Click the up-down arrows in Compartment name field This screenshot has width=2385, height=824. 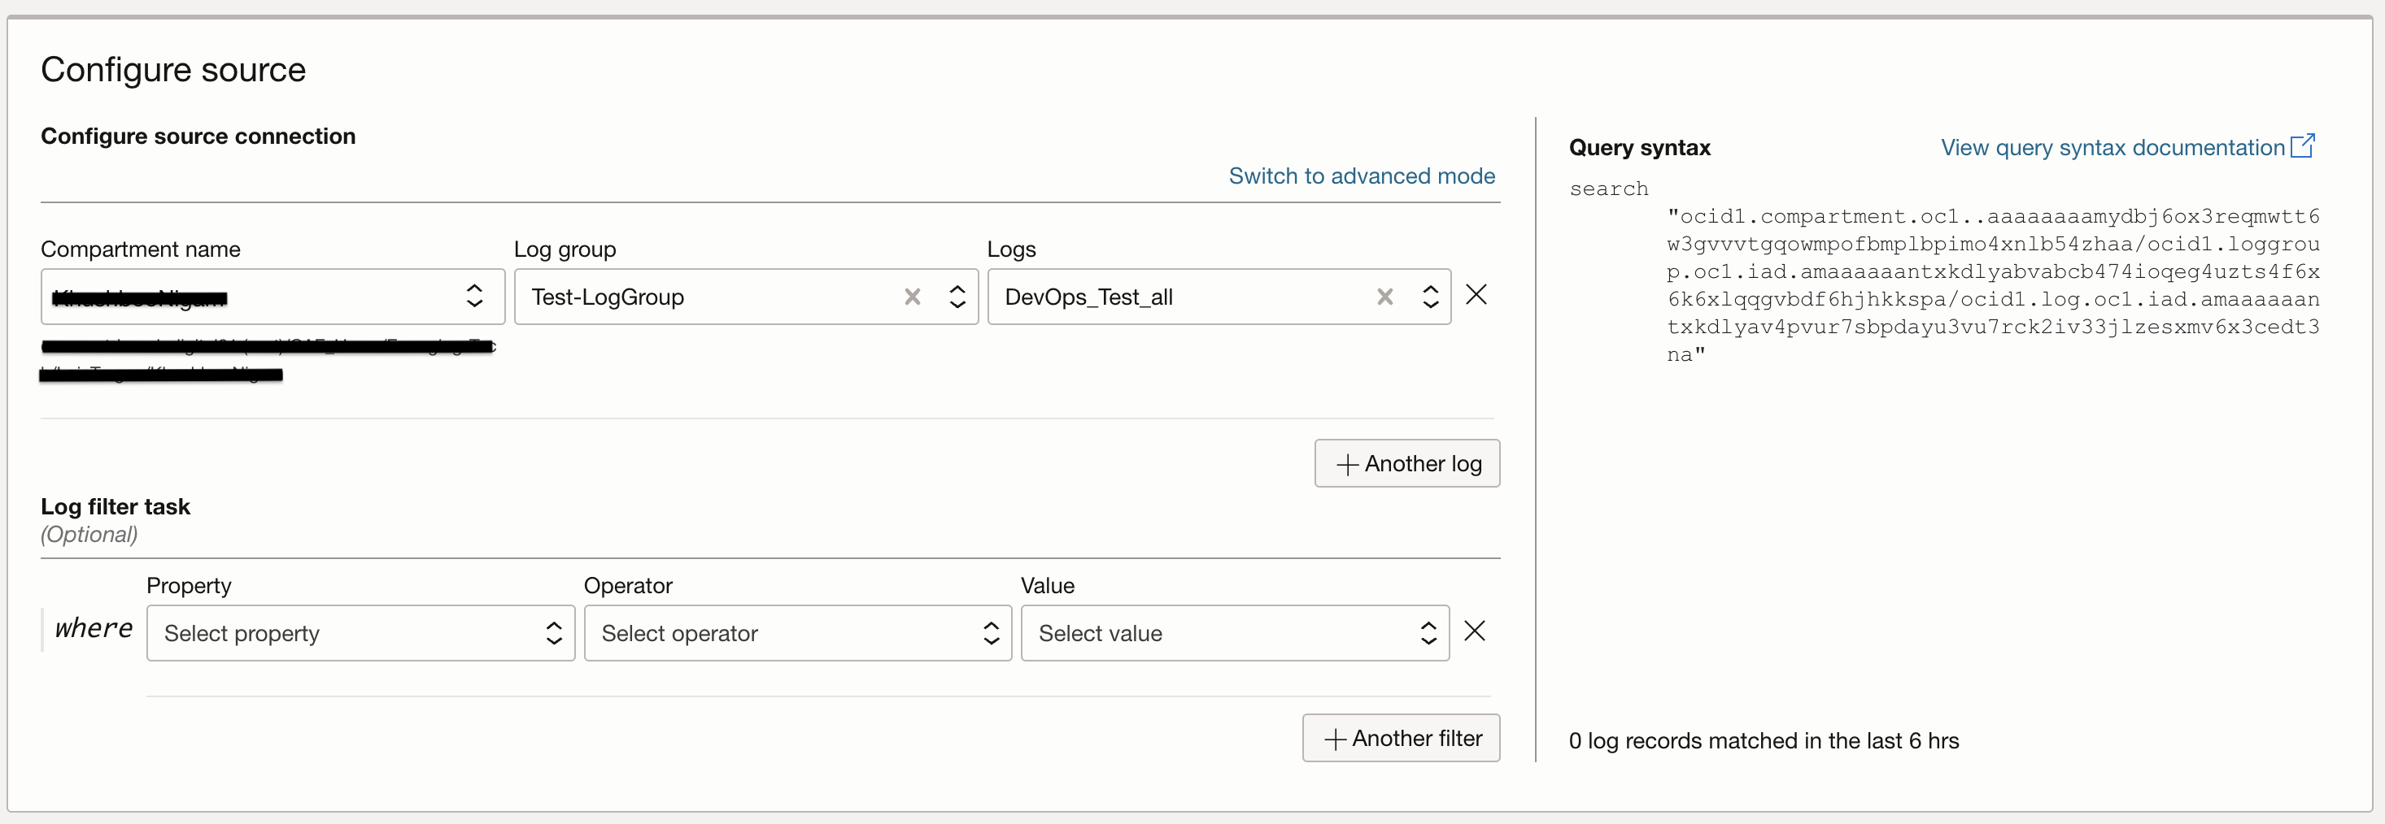474,296
